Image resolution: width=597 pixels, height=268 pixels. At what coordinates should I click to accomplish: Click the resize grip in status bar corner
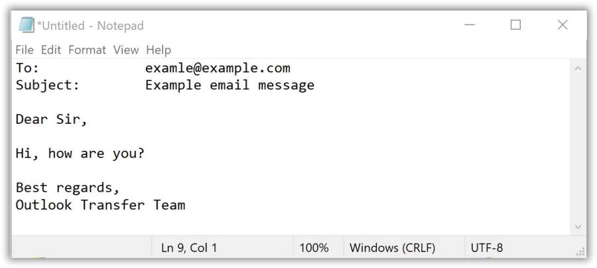580,251
